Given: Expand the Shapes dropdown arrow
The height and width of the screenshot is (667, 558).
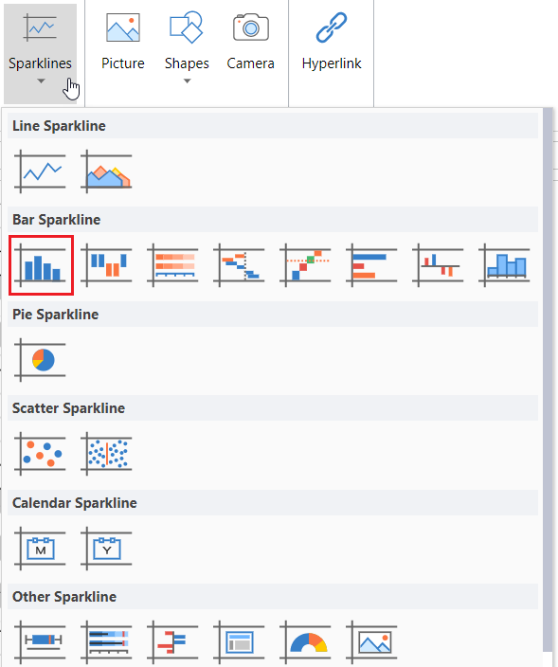Looking at the screenshot, I should pos(188,81).
